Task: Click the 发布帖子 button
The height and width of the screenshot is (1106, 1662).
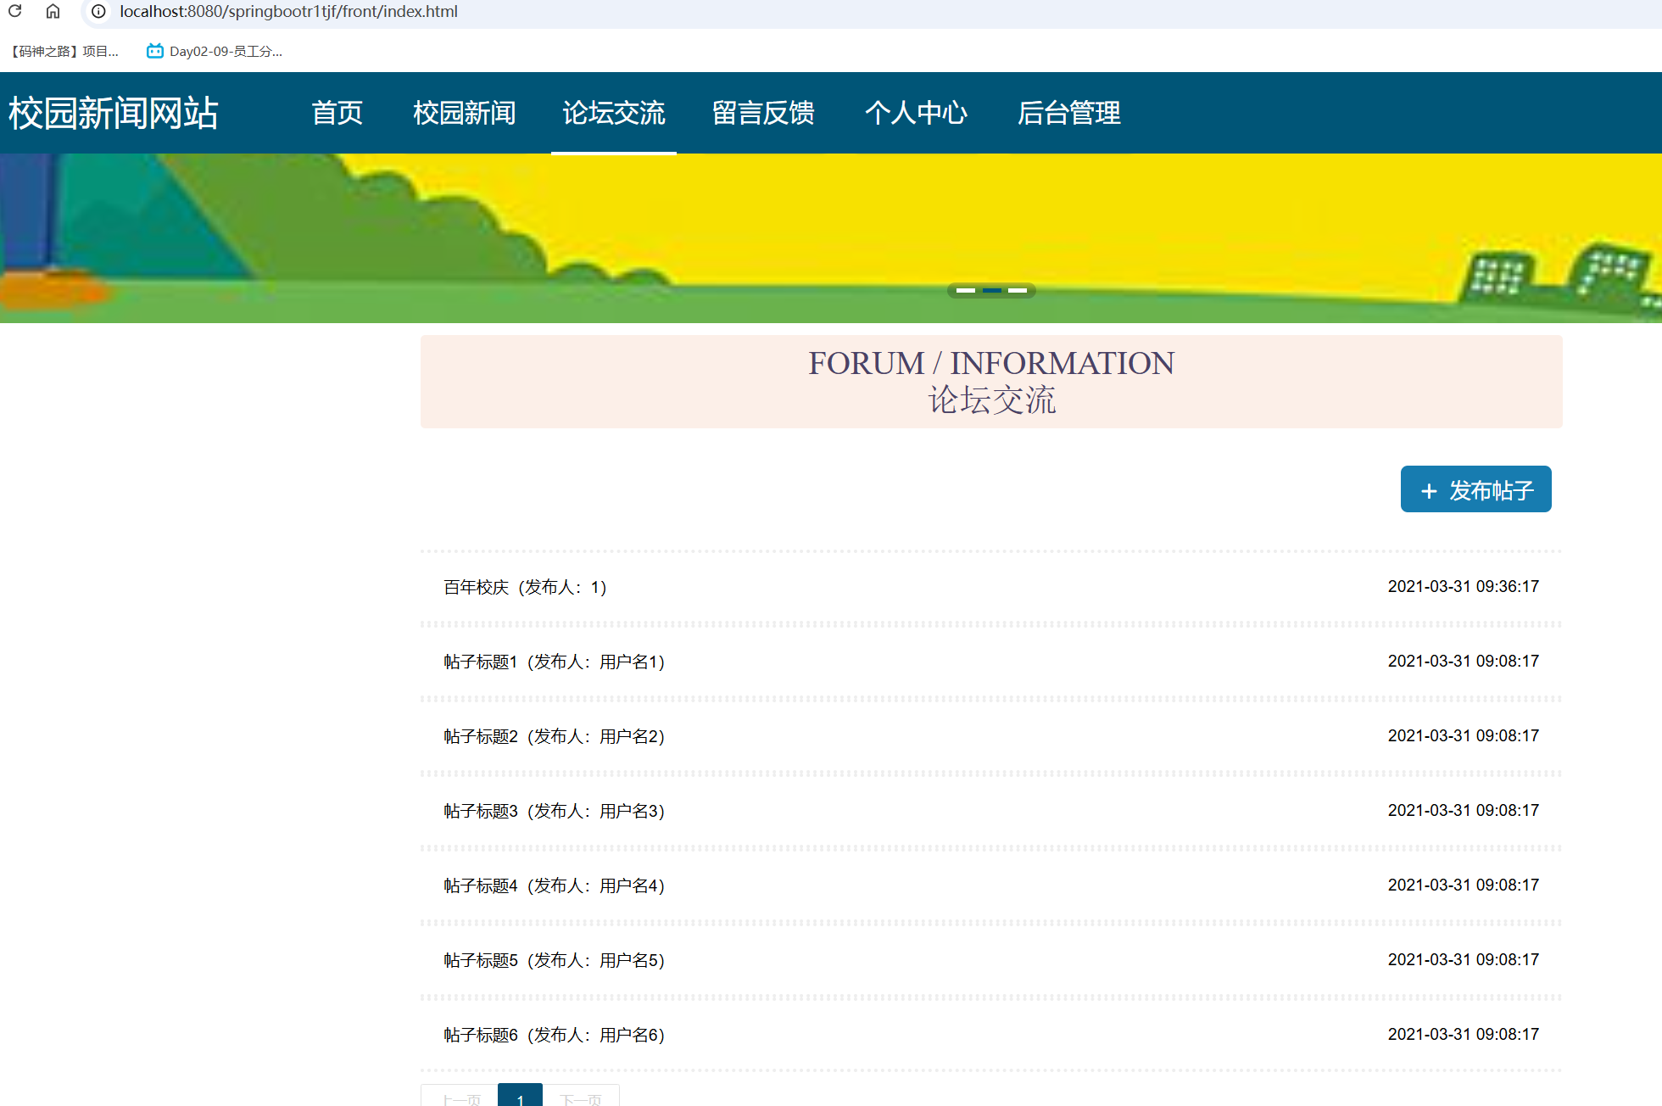Action: click(x=1475, y=489)
